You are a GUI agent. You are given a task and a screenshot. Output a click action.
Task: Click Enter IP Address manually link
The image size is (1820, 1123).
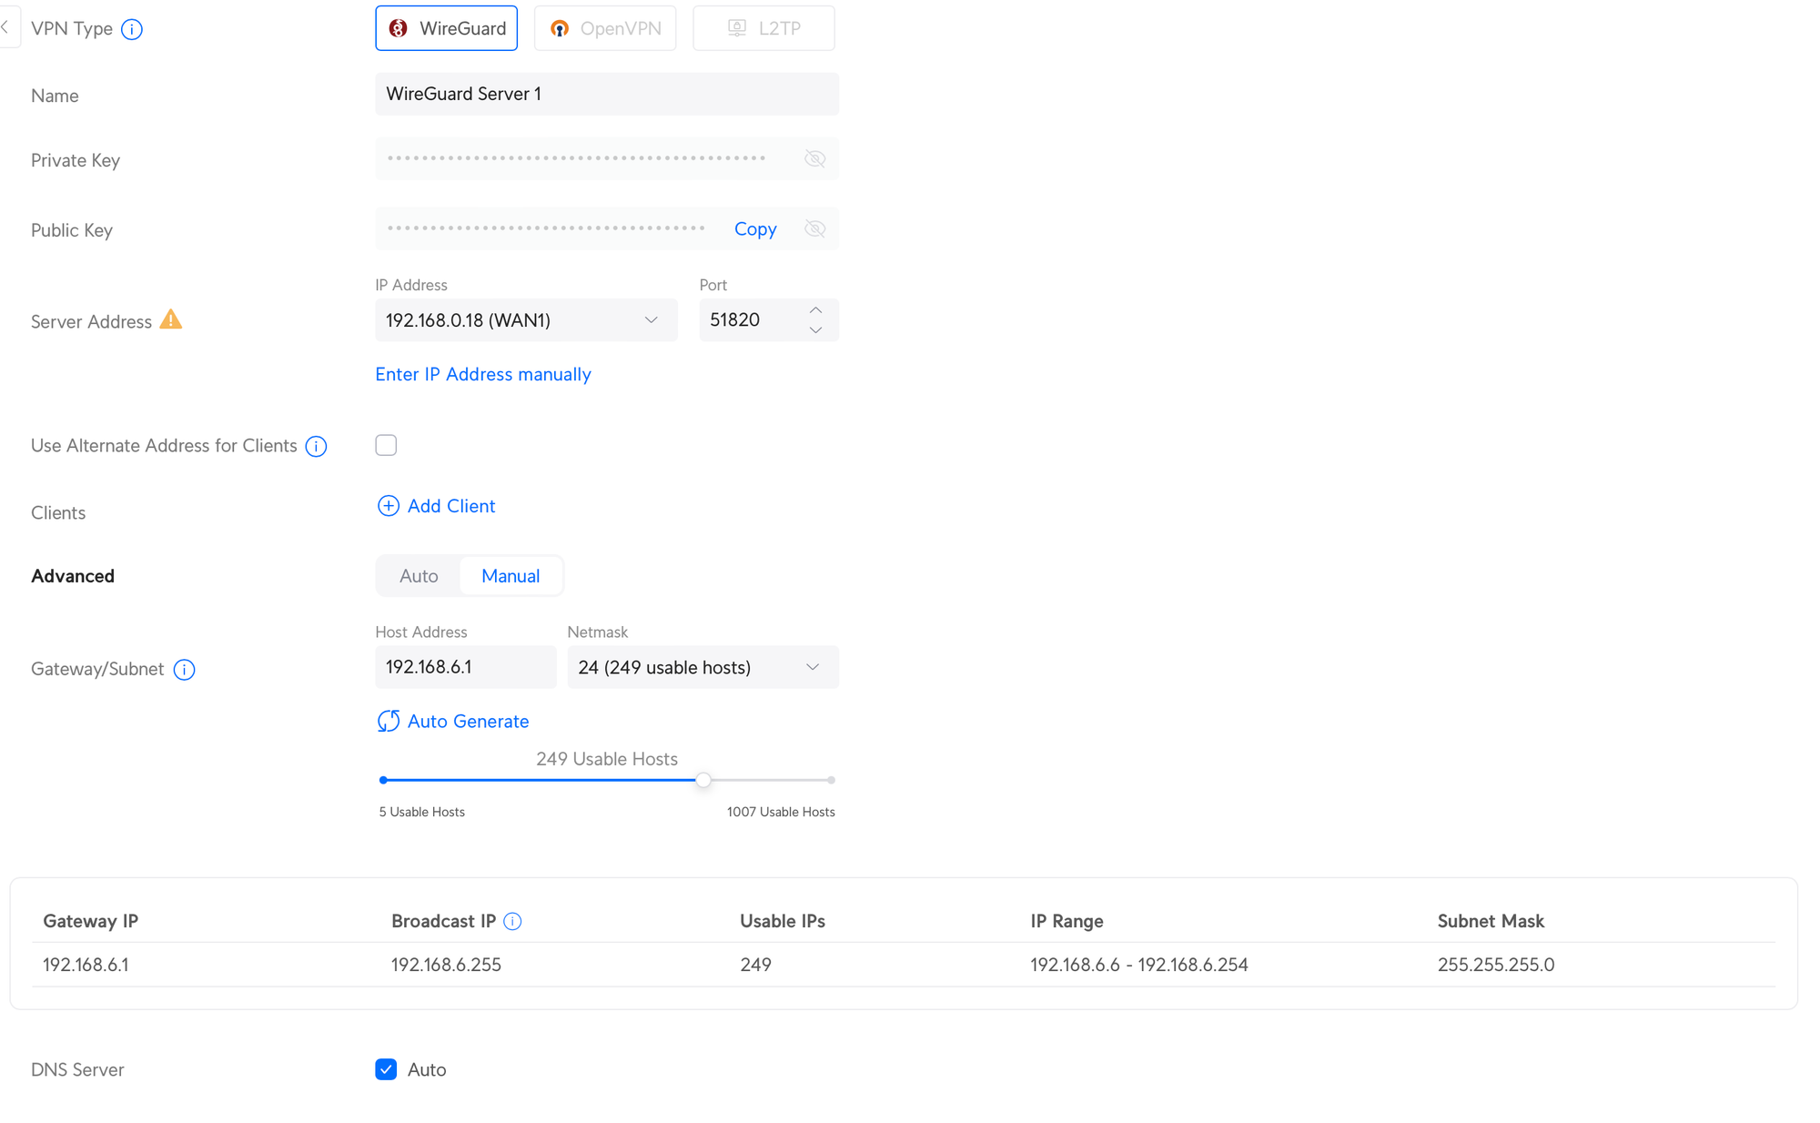pyautogui.click(x=483, y=374)
